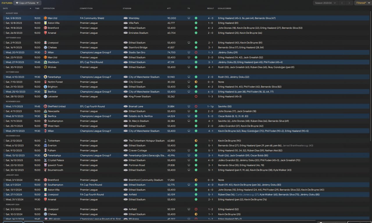Click the Sheffield United club badge
This screenshot has width=372, height=223.
[45, 106]
